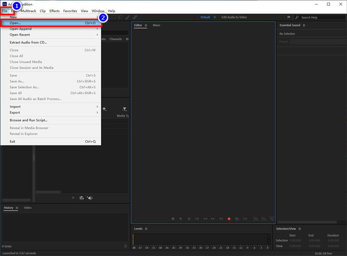Viewport: 347px width, 256px height.
Task: Click Move Playhead to Previous icon
Action: tap(197, 219)
